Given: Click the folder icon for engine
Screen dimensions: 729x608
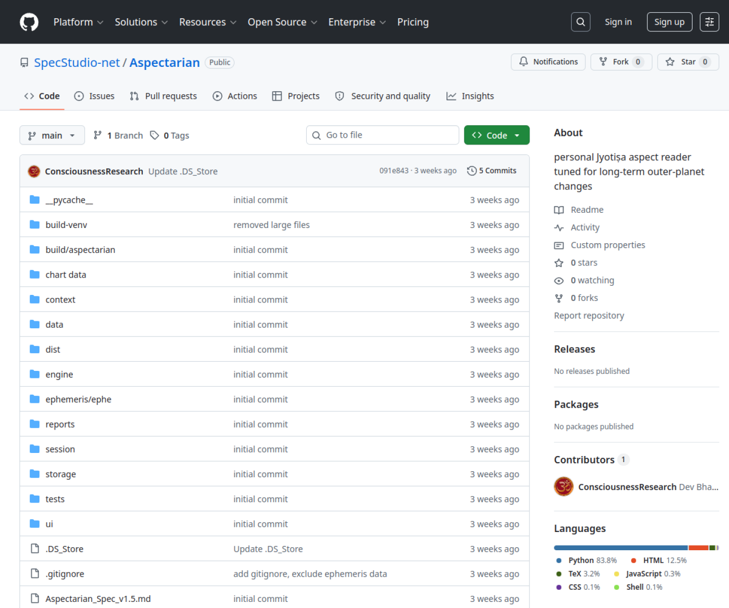Looking at the screenshot, I should click(34, 374).
